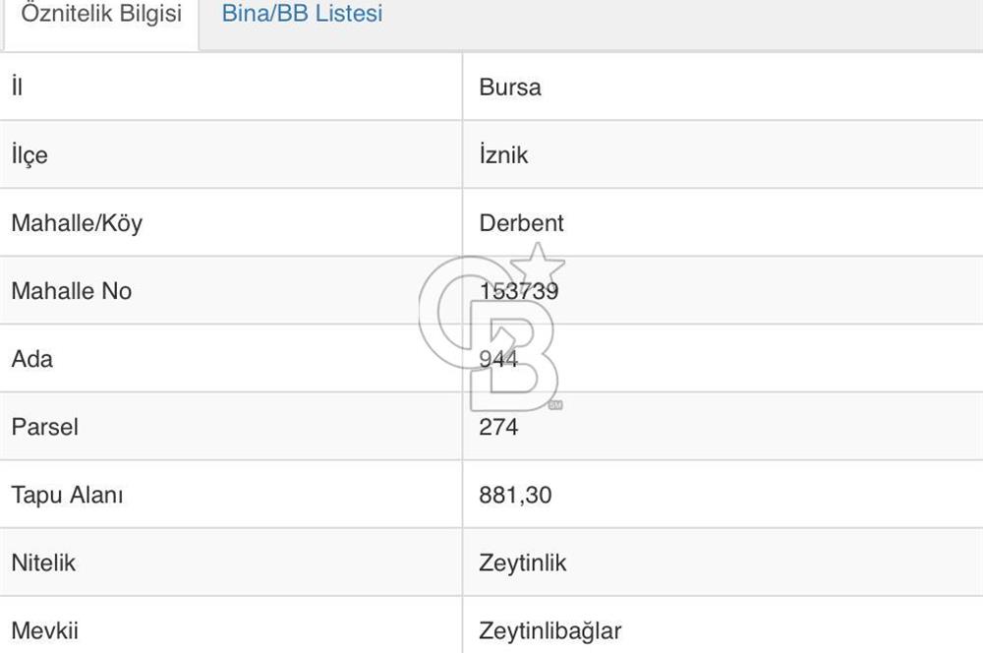
Task: Click the Derbent neighborhood value
Action: pos(522,222)
